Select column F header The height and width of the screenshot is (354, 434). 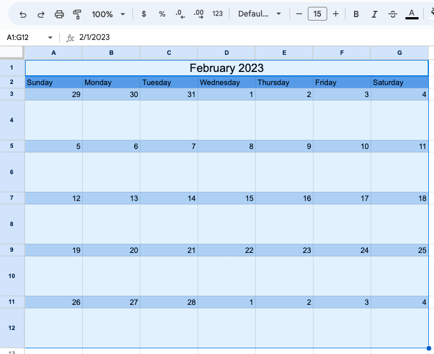(342, 53)
